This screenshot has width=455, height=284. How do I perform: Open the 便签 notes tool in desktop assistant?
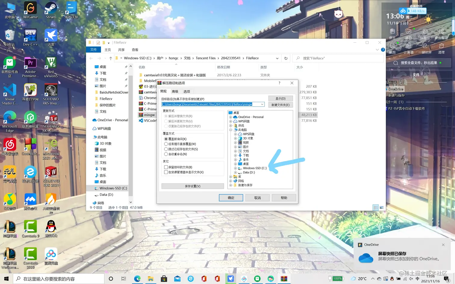click(x=392, y=34)
